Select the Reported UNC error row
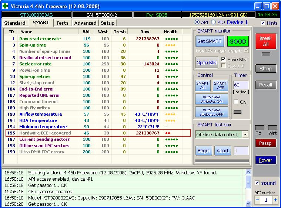 coord(97,95)
